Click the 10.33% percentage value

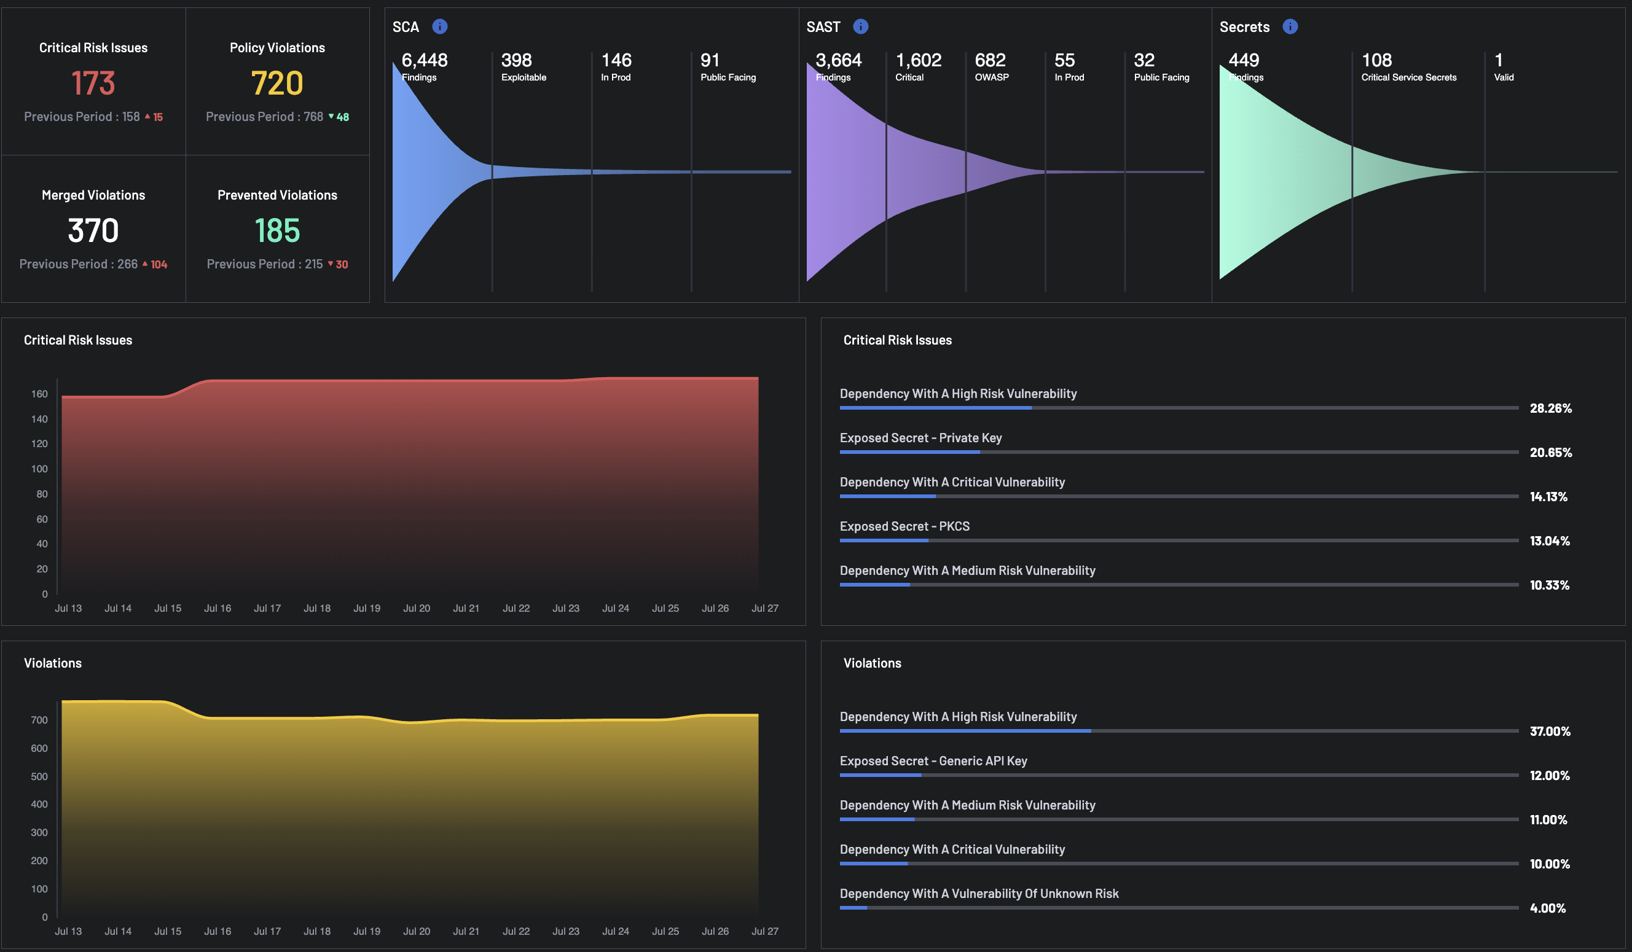[1550, 585]
